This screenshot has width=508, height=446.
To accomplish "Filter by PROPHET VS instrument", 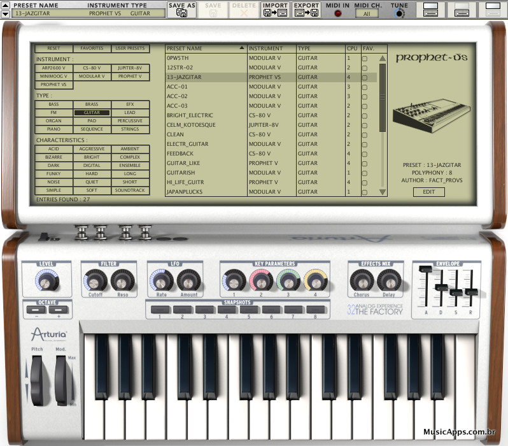I will [x=53, y=85].
